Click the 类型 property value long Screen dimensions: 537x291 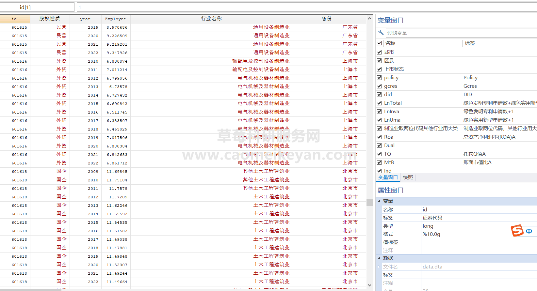pos(428,226)
